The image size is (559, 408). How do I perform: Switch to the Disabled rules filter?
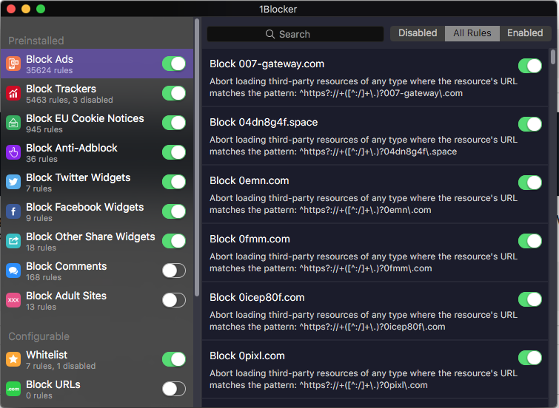pyautogui.click(x=418, y=33)
